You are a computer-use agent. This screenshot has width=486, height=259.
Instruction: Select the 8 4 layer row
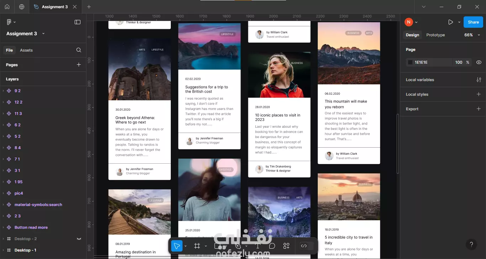pos(43,148)
